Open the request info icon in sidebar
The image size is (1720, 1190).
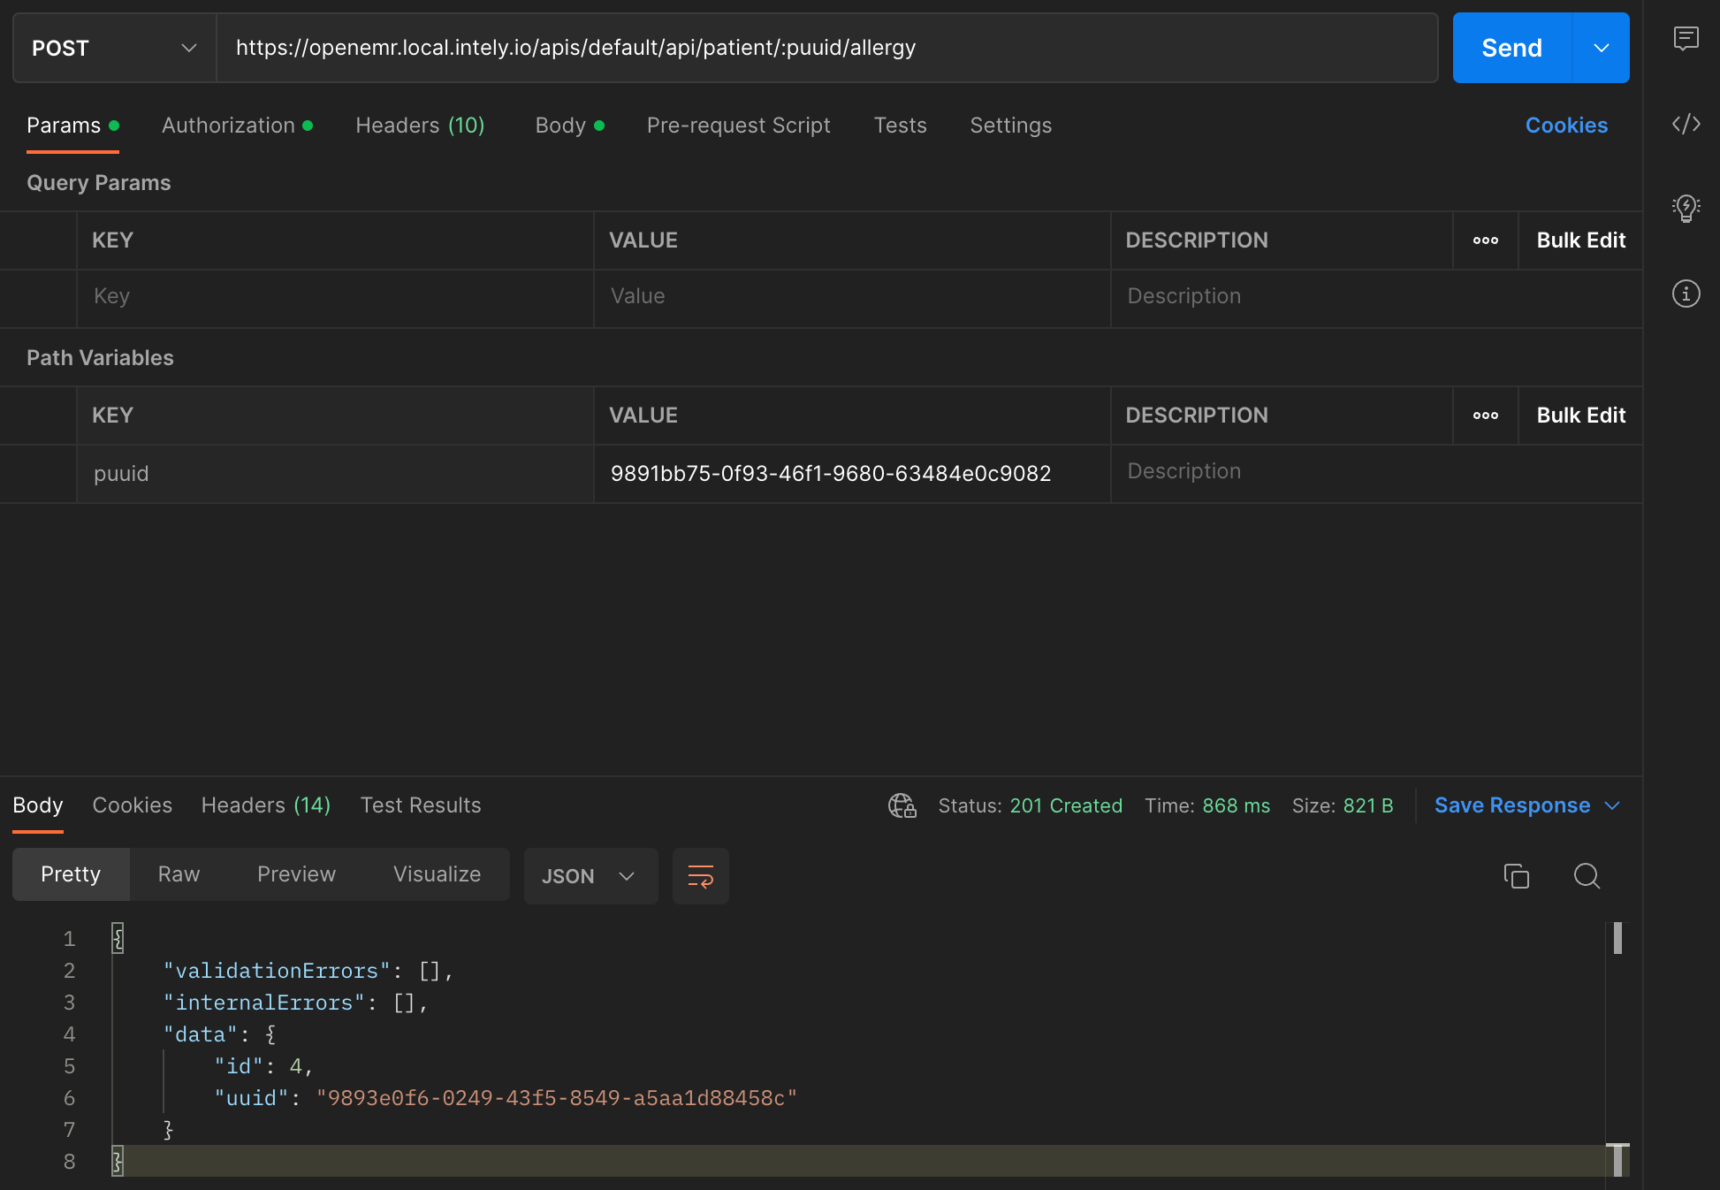point(1686,294)
